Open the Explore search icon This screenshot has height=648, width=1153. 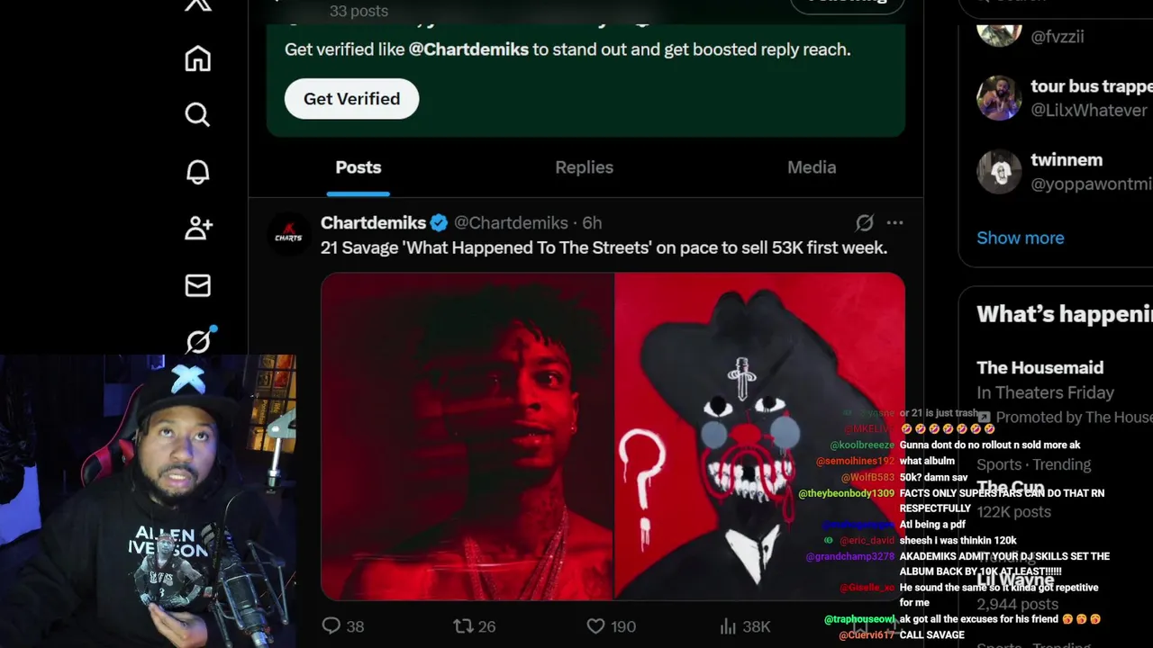click(x=197, y=115)
